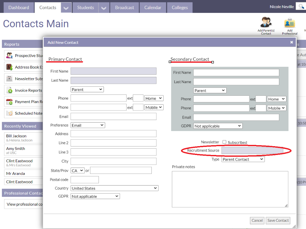Click the Recruitment Source field
Viewport: 306px width, 229px height.
click(x=252, y=151)
